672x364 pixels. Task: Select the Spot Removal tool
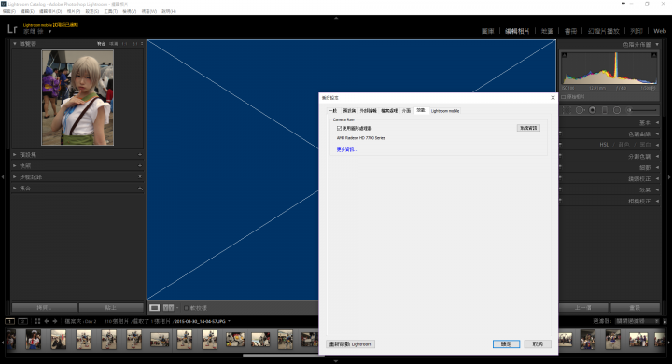tap(580, 110)
